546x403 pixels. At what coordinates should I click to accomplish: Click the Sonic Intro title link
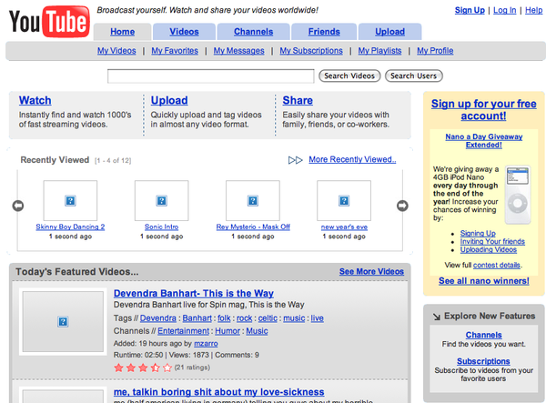tap(162, 227)
